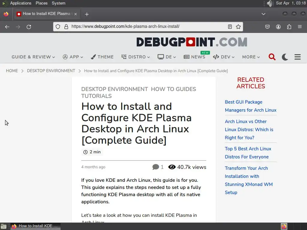Expand the Dev dropdown menu
Viewport: 307px width, 230px height.
click(x=224, y=57)
